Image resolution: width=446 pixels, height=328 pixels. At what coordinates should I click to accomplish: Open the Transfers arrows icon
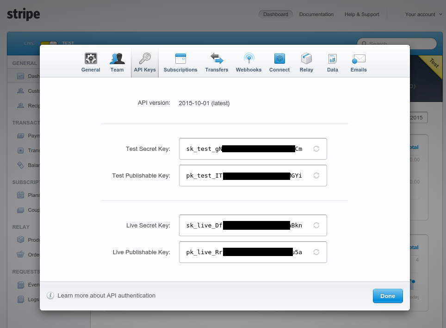[x=217, y=59]
